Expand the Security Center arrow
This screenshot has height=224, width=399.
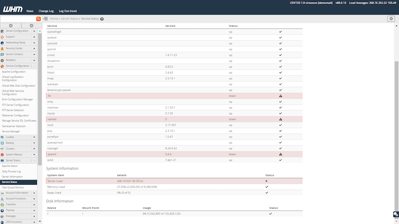pyautogui.click(x=34, y=48)
